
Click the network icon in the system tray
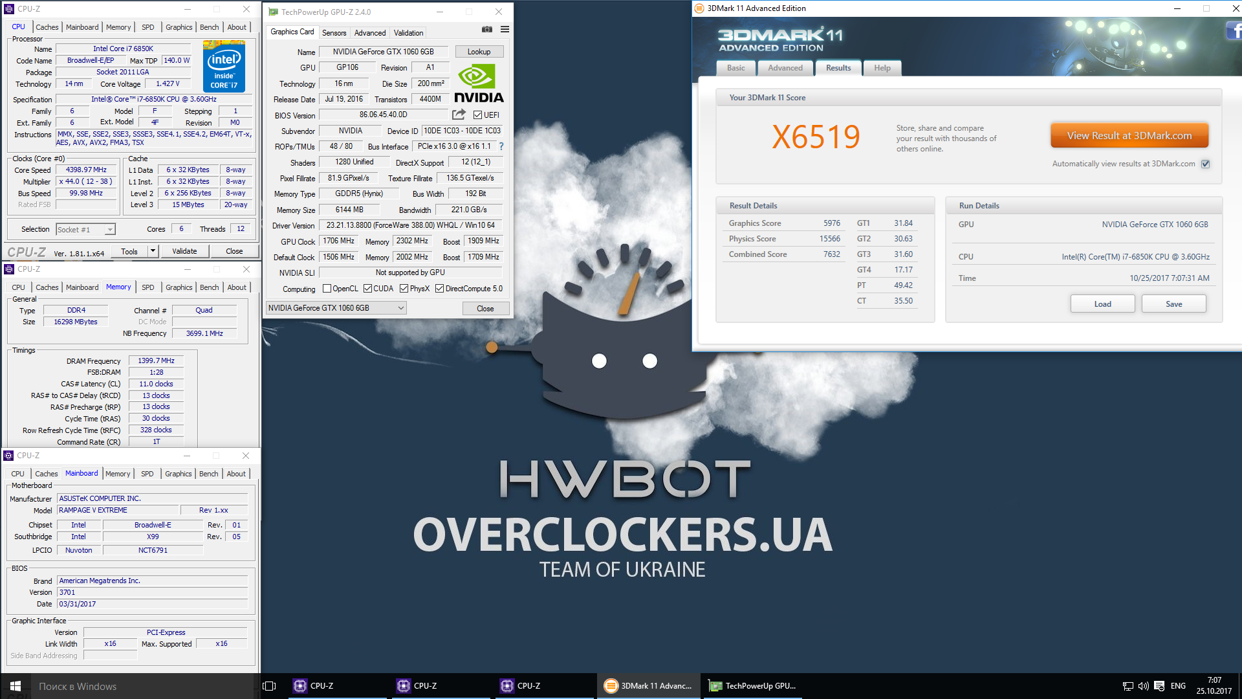1128,686
